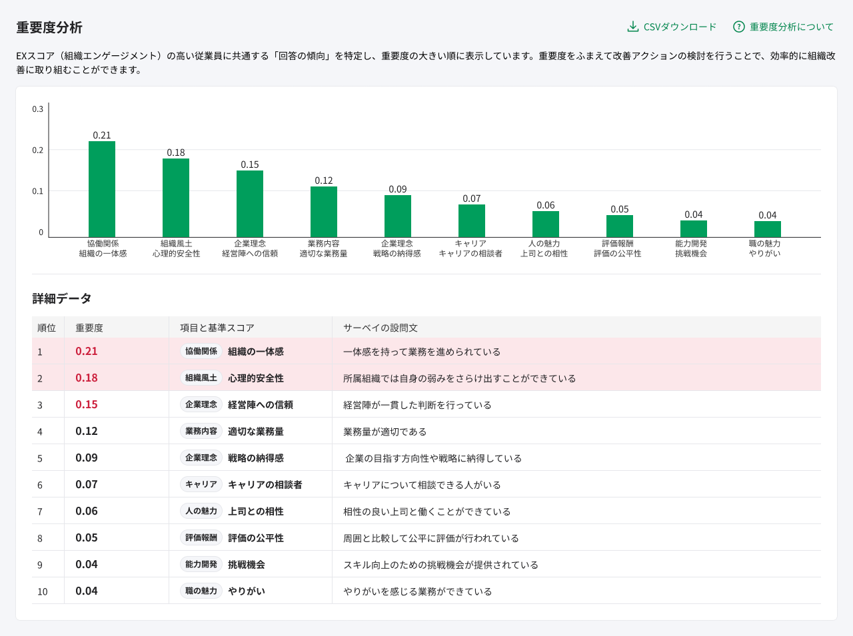Click the 項目と基準スコア column header
Screen dimensions: 853x636
pyautogui.click(x=217, y=328)
